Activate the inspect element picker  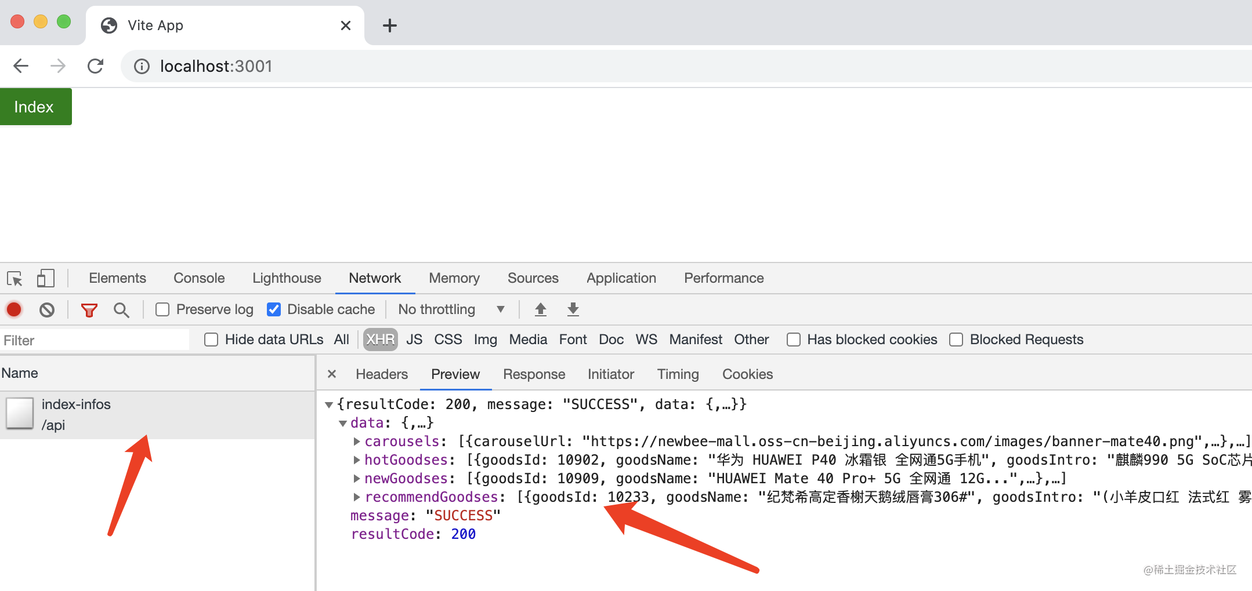[15, 279]
